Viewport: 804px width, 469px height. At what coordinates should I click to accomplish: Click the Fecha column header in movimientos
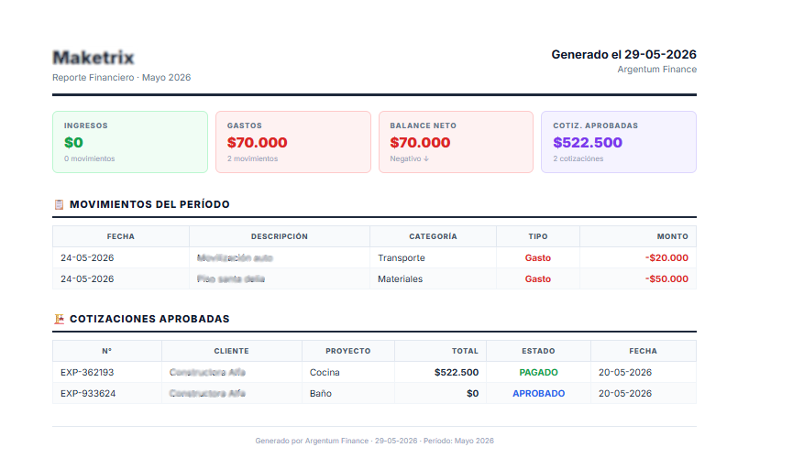click(x=120, y=237)
